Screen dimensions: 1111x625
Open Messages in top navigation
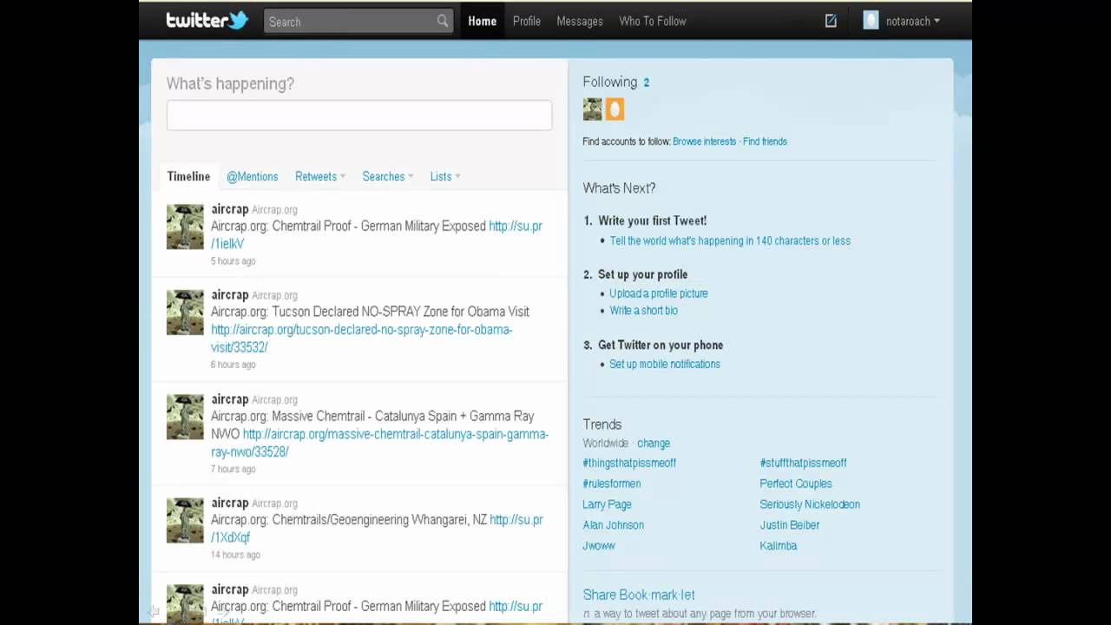point(580,21)
